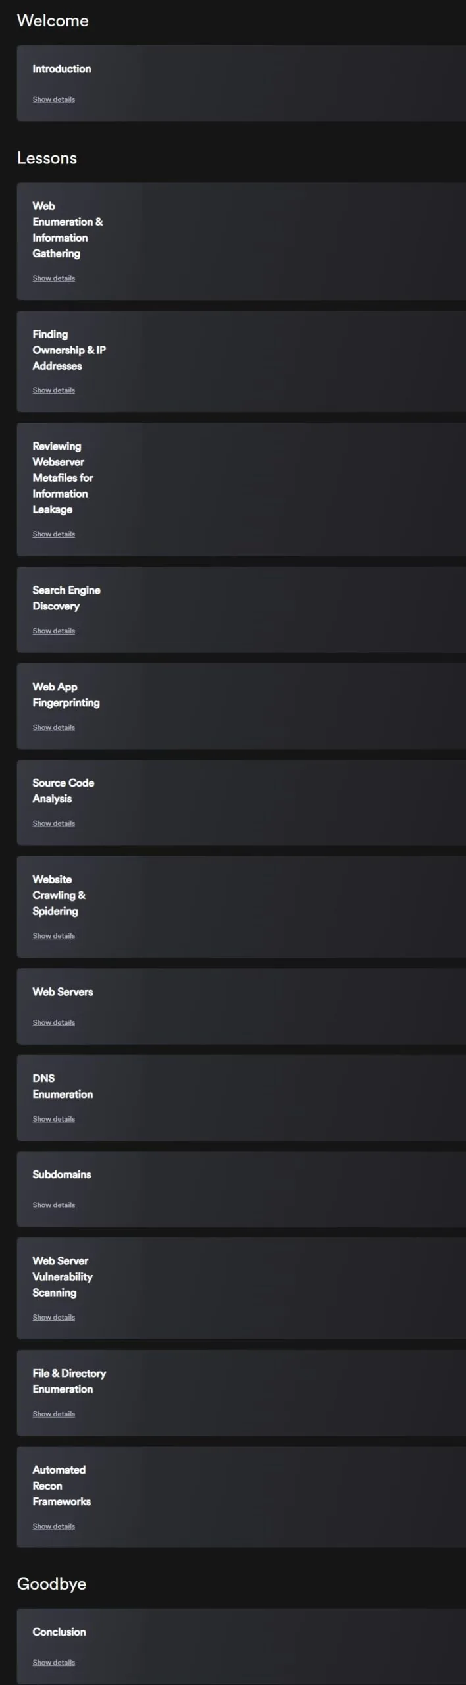
Task: Expand Website Crawling & Spidering details
Action: [x=54, y=936]
